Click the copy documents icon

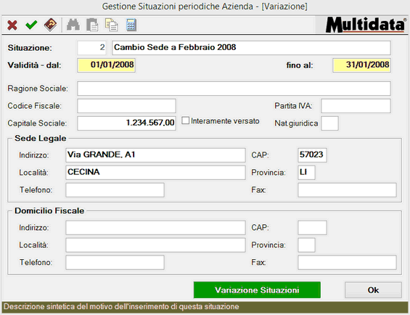(x=112, y=25)
